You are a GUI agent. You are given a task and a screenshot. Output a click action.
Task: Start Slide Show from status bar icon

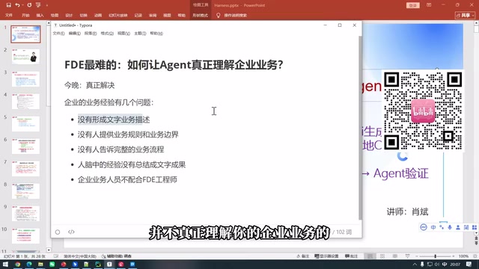coord(407,256)
